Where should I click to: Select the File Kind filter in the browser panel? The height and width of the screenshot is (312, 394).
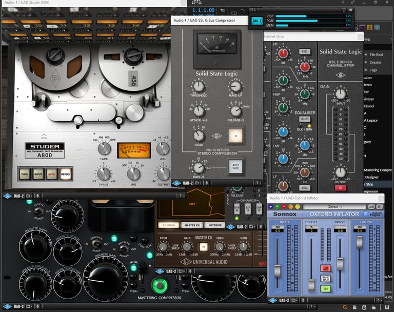[x=376, y=54]
